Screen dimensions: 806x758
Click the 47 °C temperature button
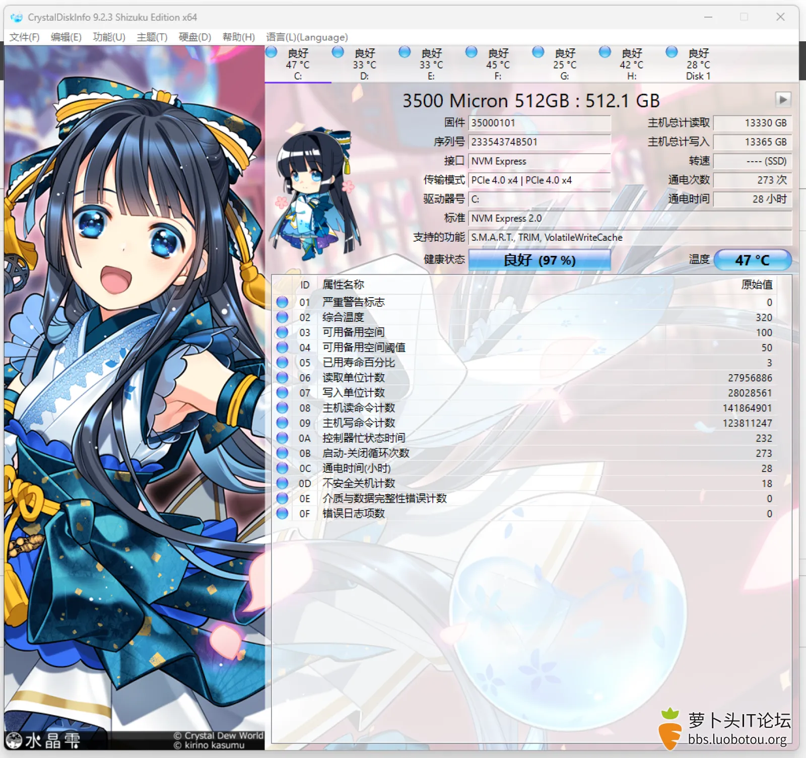[x=753, y=260]
